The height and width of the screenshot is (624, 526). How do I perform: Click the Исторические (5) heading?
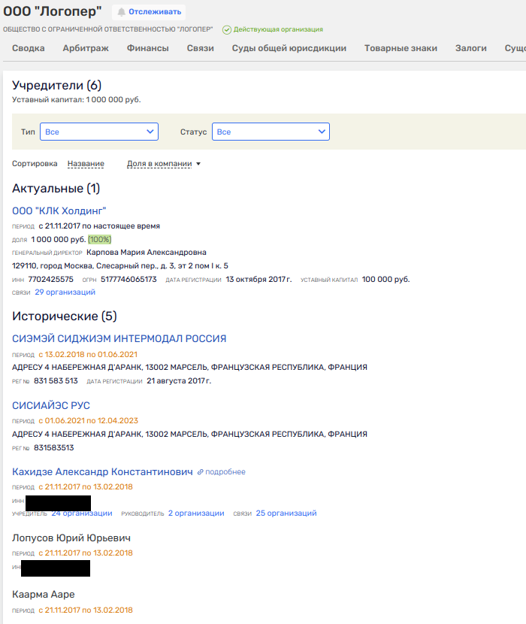tap(65, 316)
